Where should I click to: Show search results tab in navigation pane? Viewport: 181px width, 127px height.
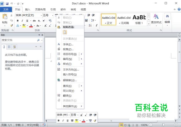14,47
